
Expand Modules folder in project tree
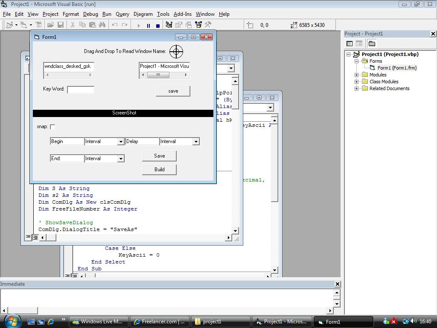point(356,75)
